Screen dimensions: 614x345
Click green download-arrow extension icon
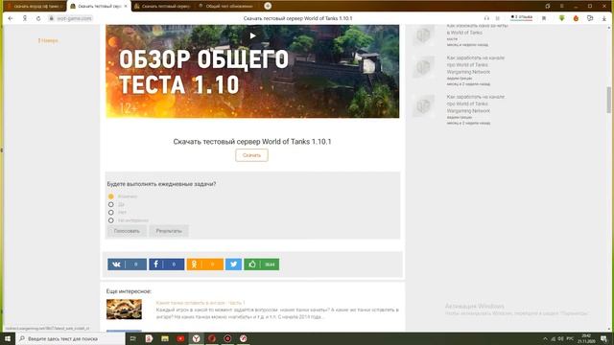[561, 18]
